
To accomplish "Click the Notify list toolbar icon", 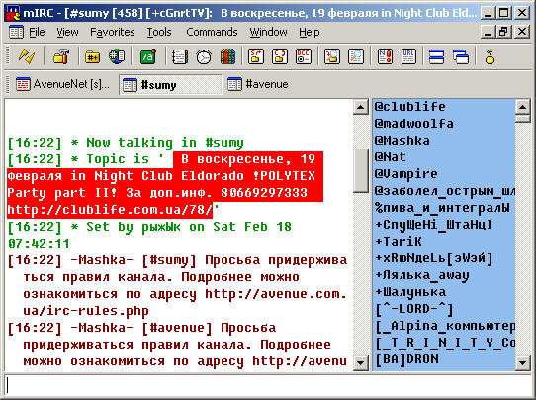I will click(x=385, y=56).
